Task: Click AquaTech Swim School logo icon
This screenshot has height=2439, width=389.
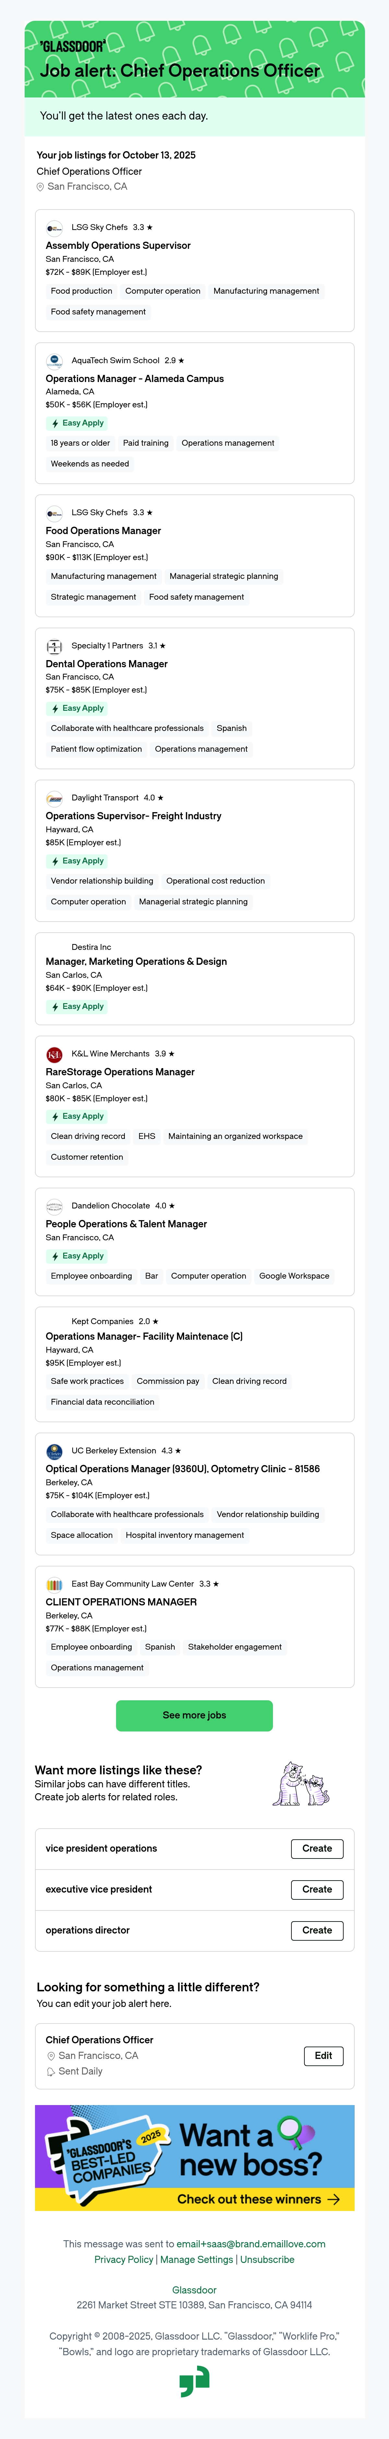Action: tap(55, 361)
